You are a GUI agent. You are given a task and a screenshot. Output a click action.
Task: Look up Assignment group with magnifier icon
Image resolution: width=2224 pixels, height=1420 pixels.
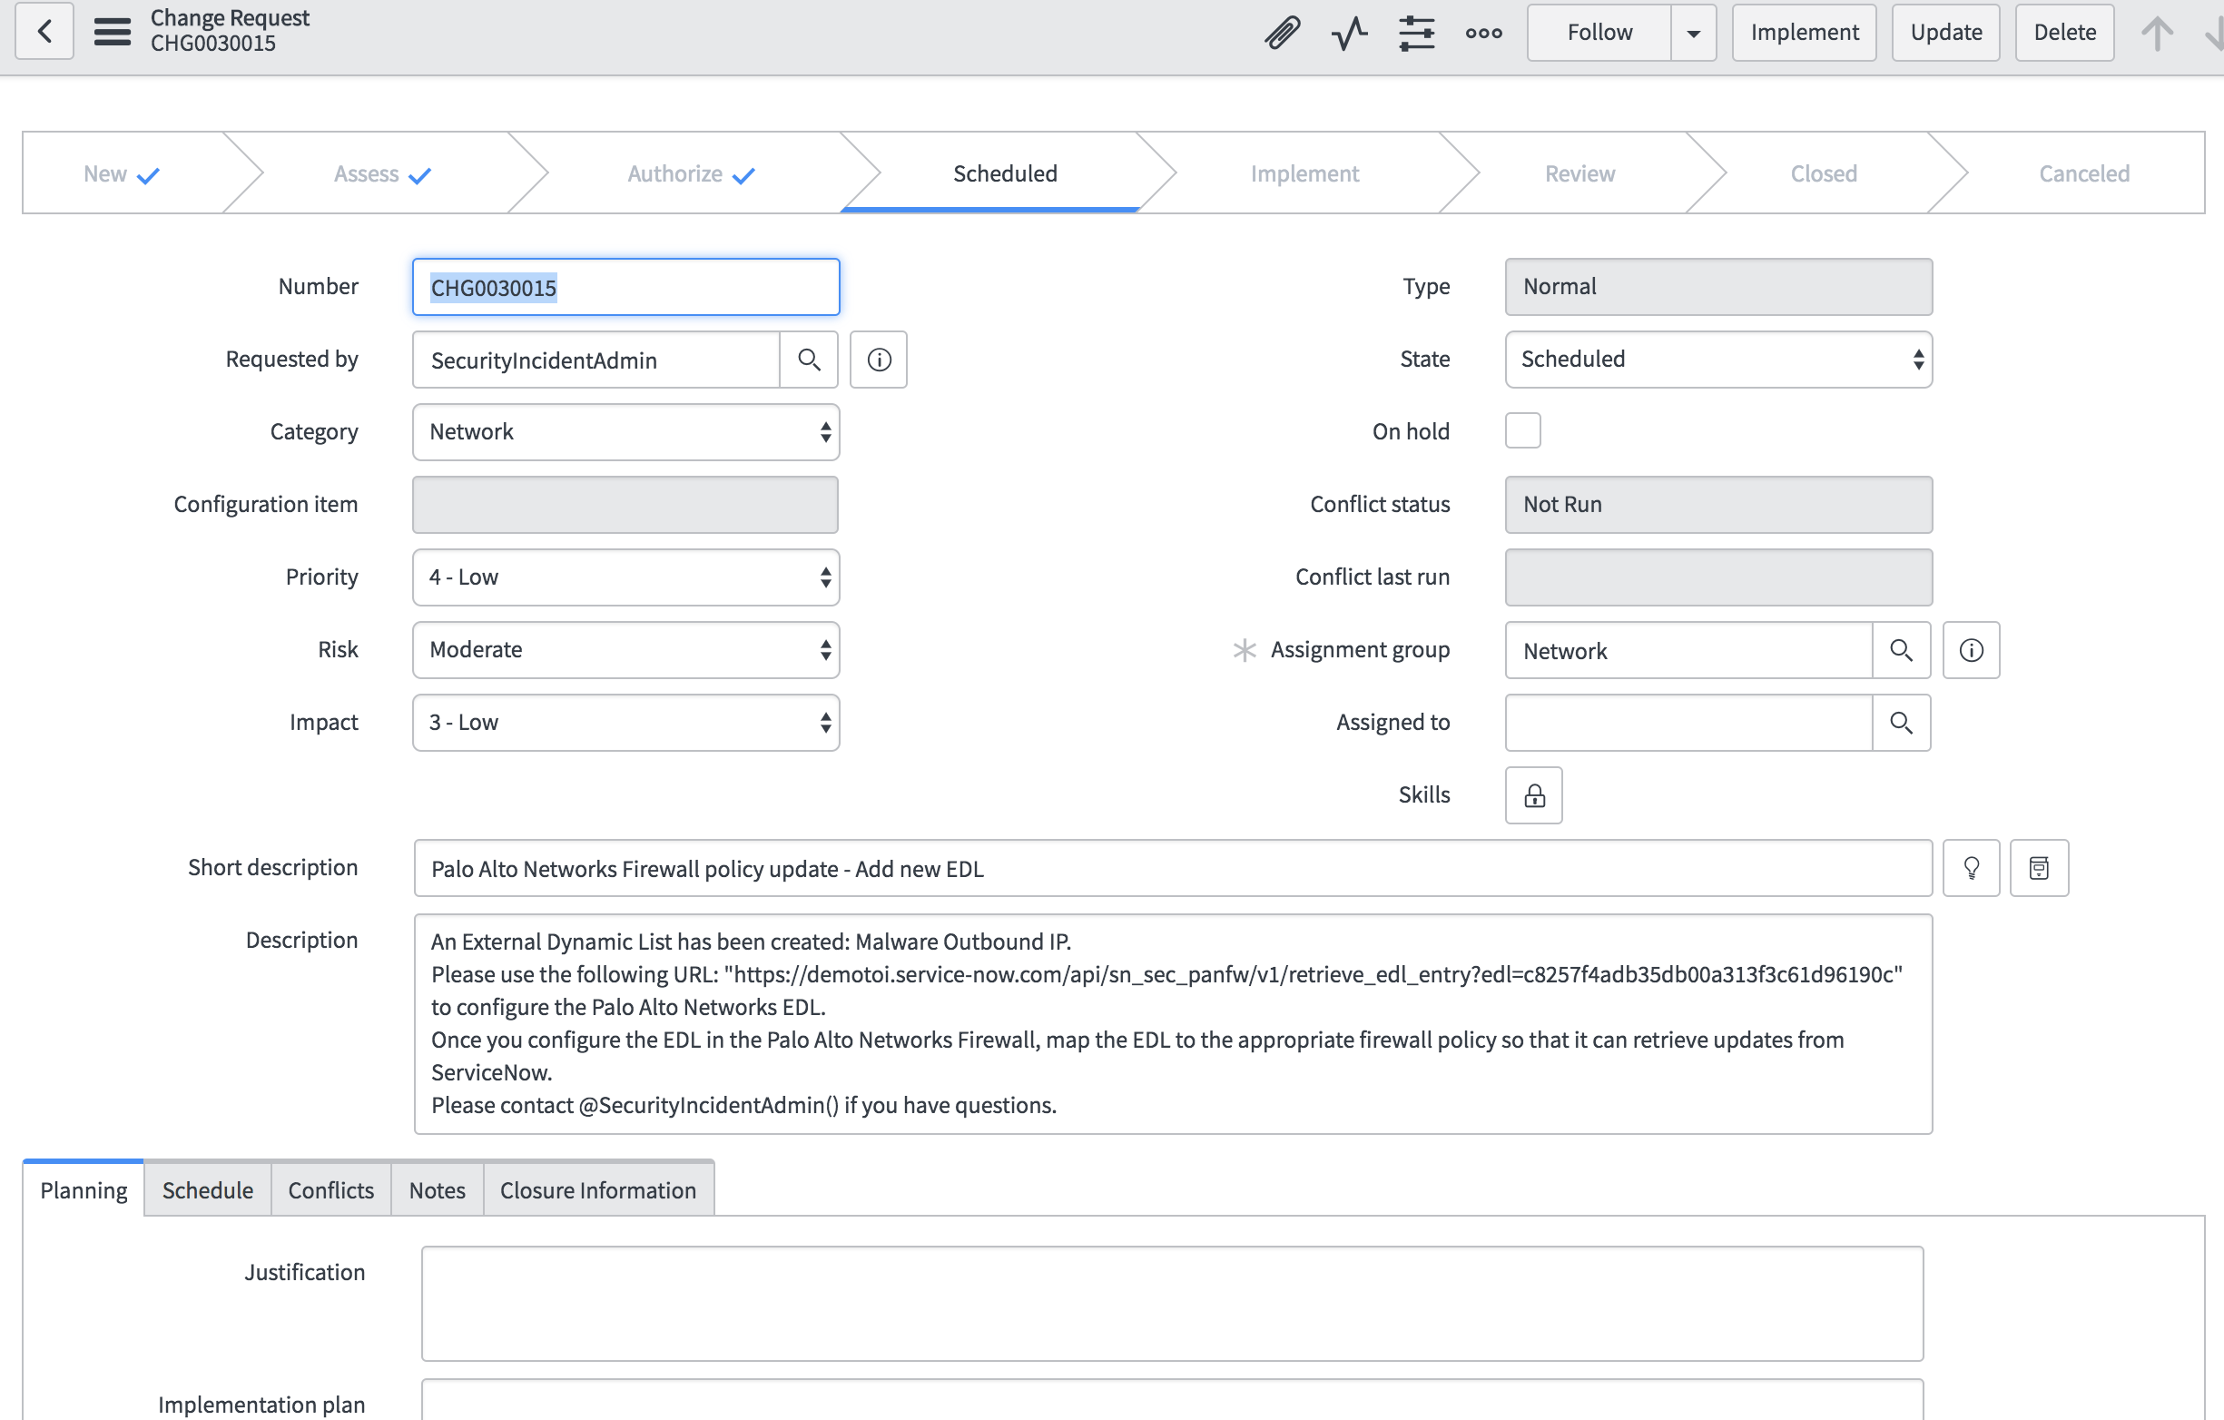tap(1901, 650)
